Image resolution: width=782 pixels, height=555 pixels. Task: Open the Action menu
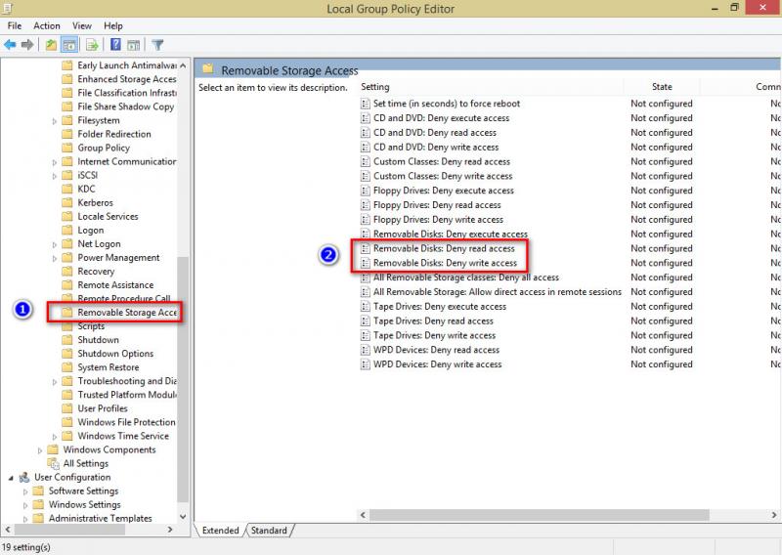pos(46,26)
